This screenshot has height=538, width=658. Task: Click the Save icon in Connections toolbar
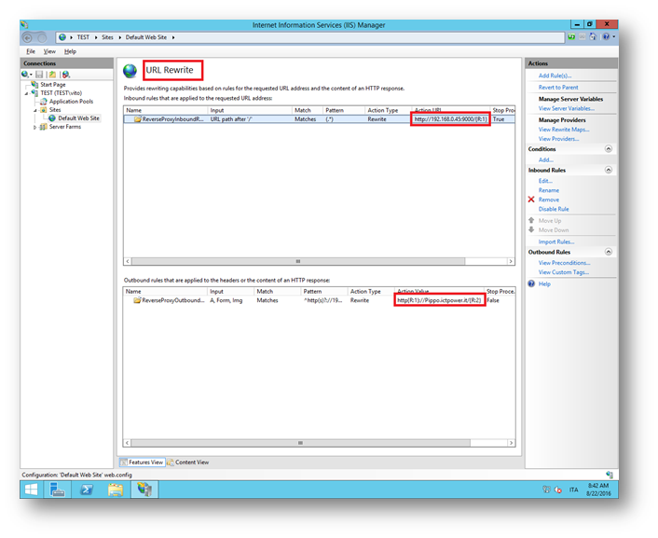pos(40,75)
